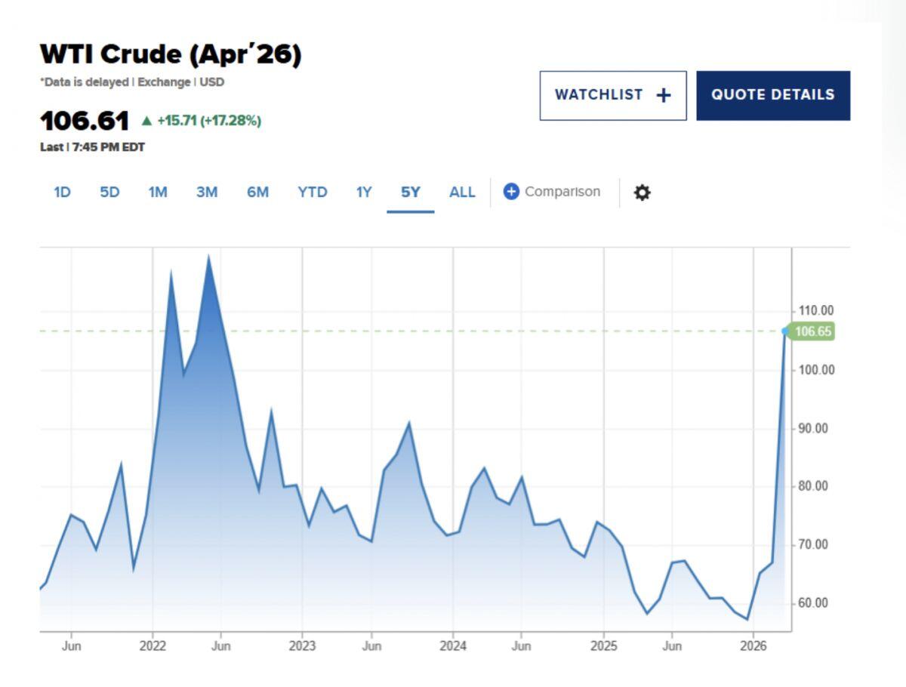Add to WATCHLIST button

[613, 95]
